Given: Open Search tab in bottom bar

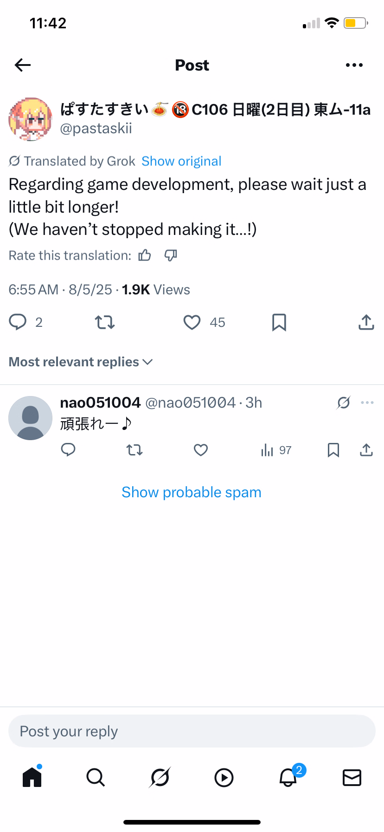Looking at the screenshot, I should [x=96, y=777].
